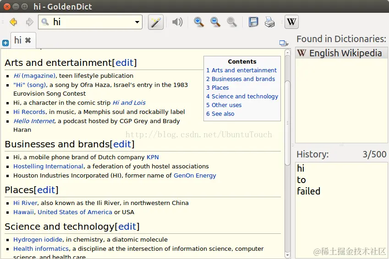Open the Hello Internet link
389x259 pixels.
34,121
